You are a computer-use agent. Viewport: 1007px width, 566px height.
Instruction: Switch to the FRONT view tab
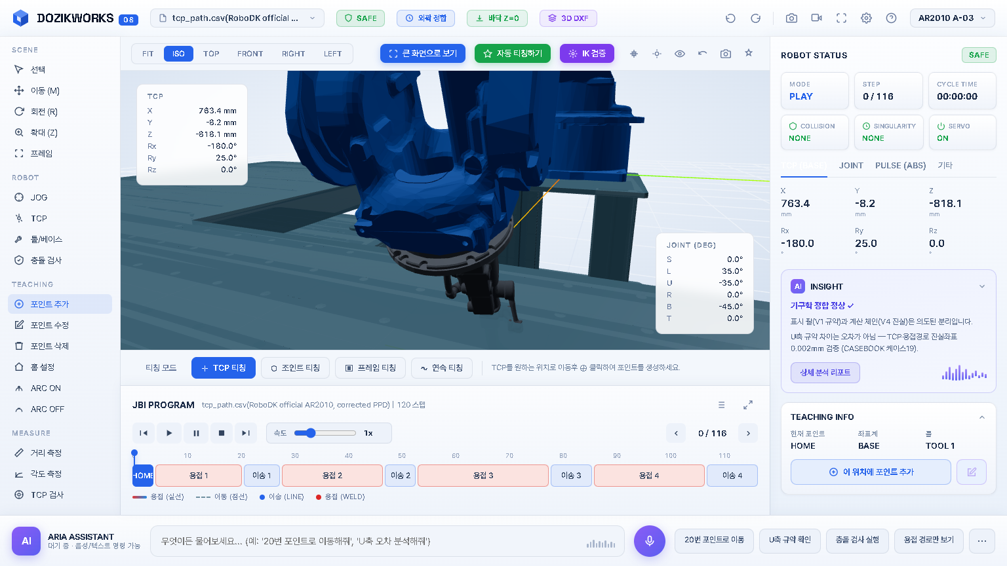(250, 54)
